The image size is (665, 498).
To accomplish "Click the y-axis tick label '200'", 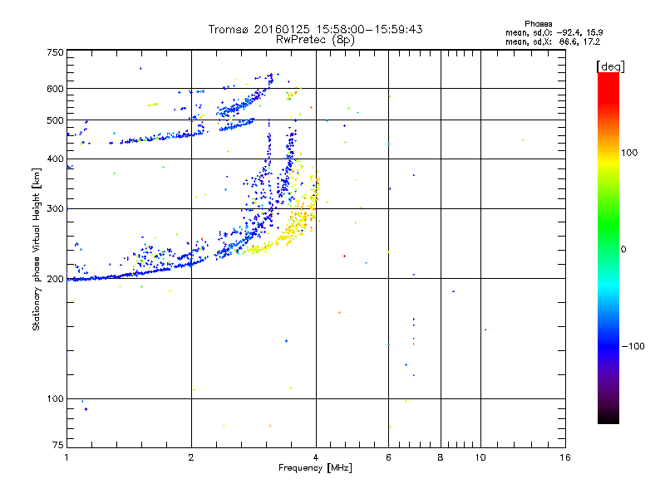I will click(55, 279).
